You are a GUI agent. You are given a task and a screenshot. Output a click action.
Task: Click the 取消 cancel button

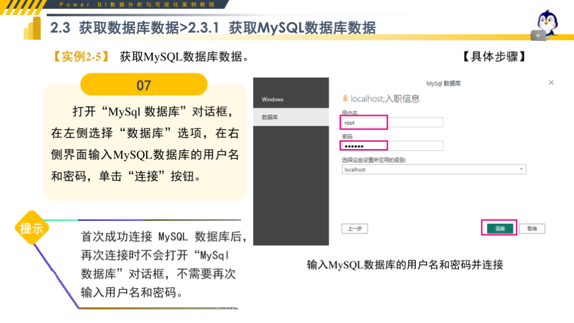click(532, 229)
